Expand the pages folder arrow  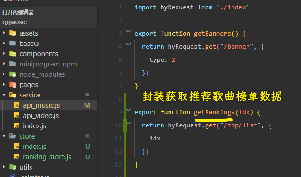(4, 84)
